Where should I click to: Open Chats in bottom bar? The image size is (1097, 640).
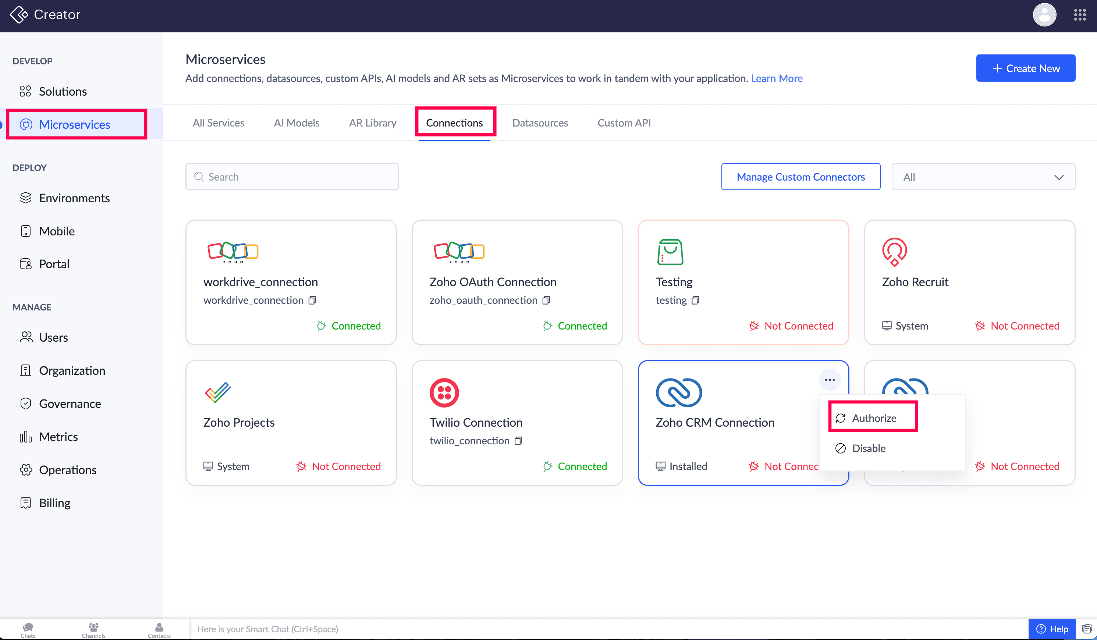coord(28,630)
